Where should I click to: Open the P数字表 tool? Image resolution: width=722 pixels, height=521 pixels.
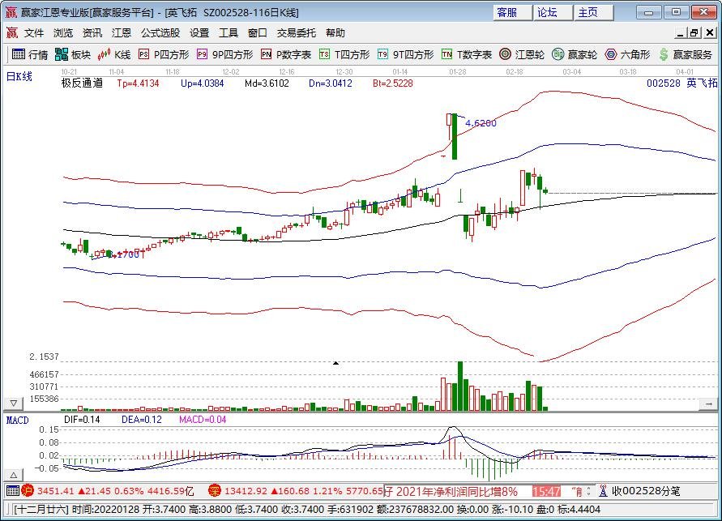(286, 55)
